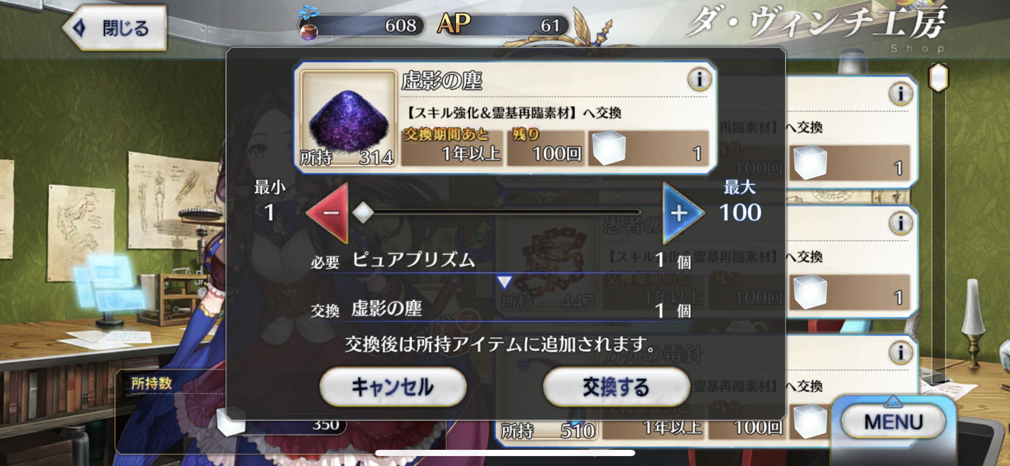Screen dimensions: 1010x466
Task: Decrease quantity with the red minus arrow
Action: pyautogui.click(x=328, y=213)
